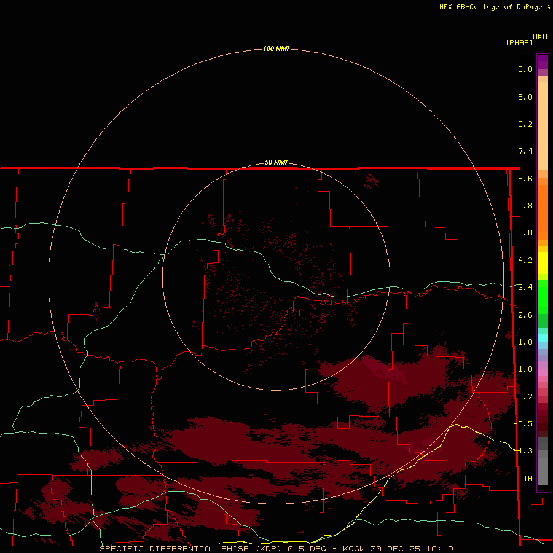Click the SPECIFIC DIFFERENTIAL PHASE caption text

point(175,549)
